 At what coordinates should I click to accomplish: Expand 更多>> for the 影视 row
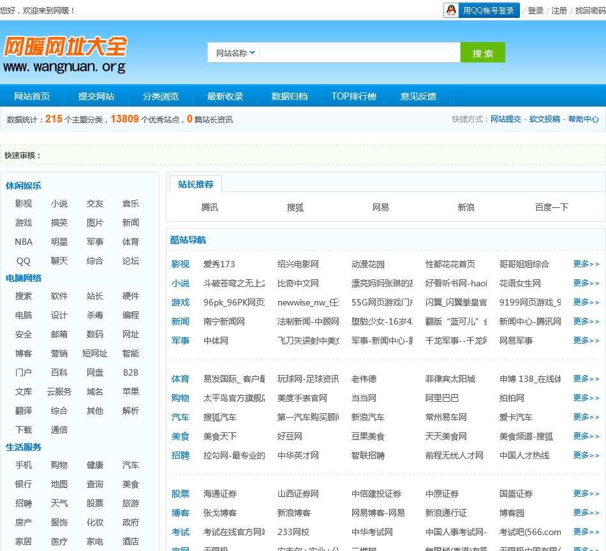click(586, 264)
